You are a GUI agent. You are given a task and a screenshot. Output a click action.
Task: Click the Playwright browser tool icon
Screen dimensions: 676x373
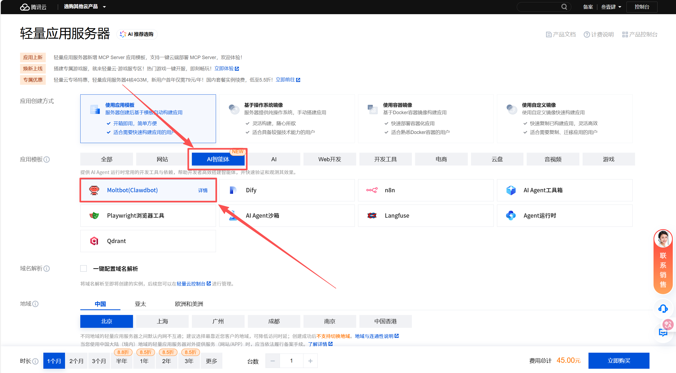94,216
